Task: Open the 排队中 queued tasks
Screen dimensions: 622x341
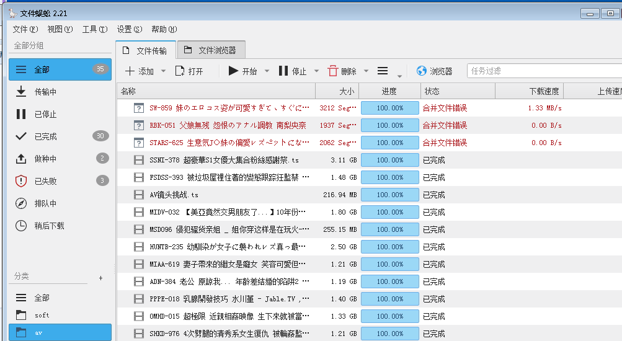Action: (x=60, y=203)
